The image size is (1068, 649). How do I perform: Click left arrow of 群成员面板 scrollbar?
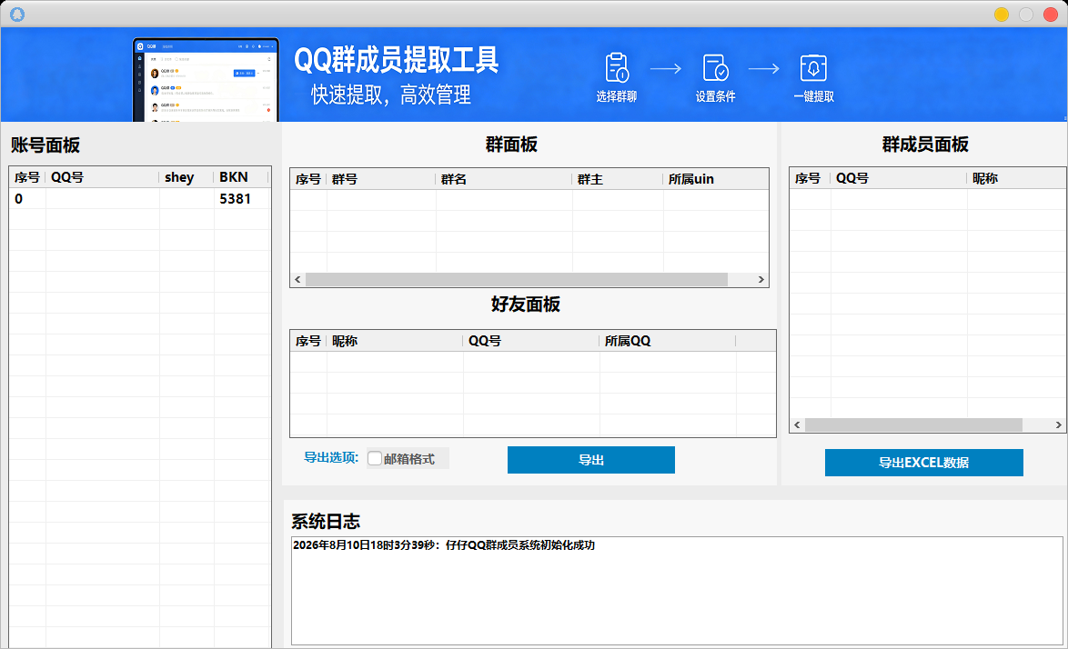pyautogui.click(x=797, y=425)
